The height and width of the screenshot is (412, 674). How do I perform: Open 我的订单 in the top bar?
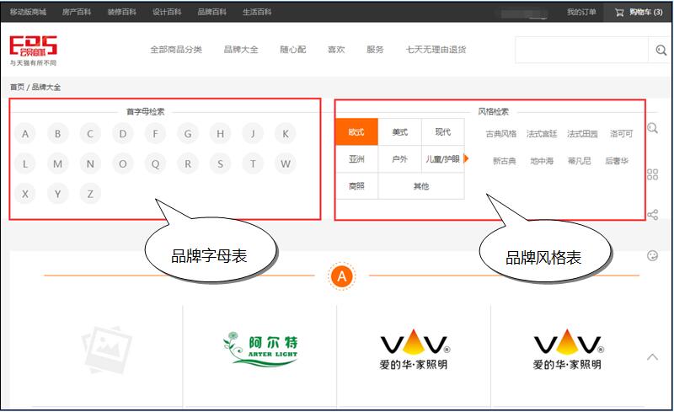coord(581,12)
